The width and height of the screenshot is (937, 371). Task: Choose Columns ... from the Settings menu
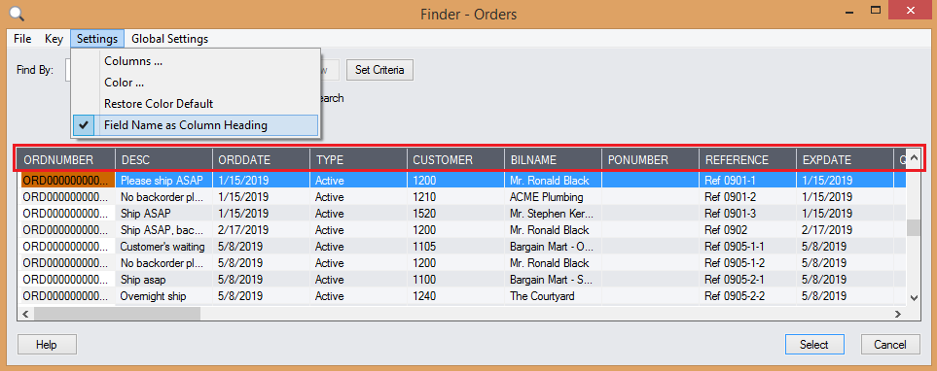pos(196,61)
